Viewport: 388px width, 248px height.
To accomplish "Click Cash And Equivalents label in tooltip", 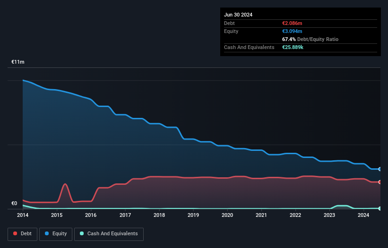I will [249, 47].
